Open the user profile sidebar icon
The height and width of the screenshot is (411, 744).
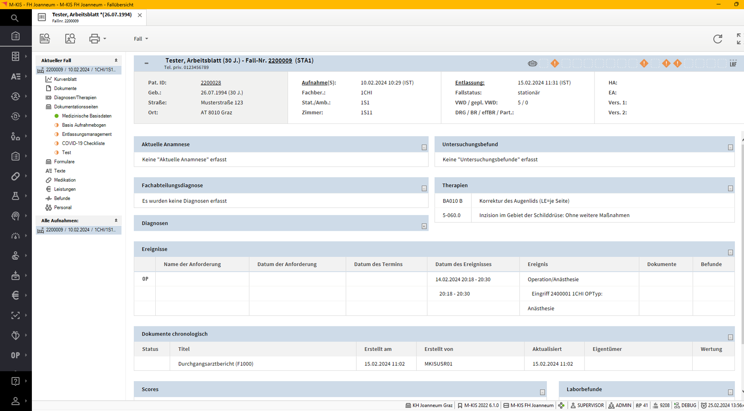tap(15, 401)
